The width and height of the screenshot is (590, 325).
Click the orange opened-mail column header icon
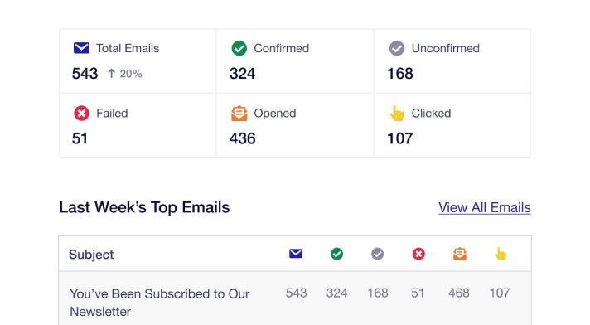459,254
